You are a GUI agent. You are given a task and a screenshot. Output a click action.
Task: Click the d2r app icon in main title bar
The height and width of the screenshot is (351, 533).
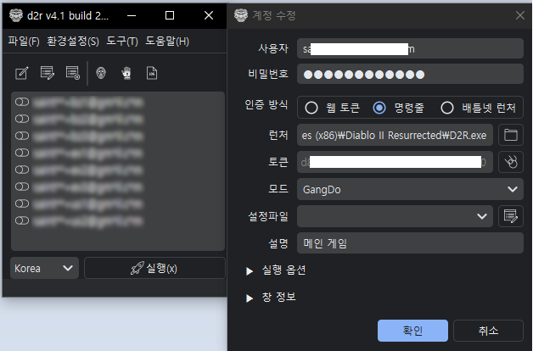point(15,15)
